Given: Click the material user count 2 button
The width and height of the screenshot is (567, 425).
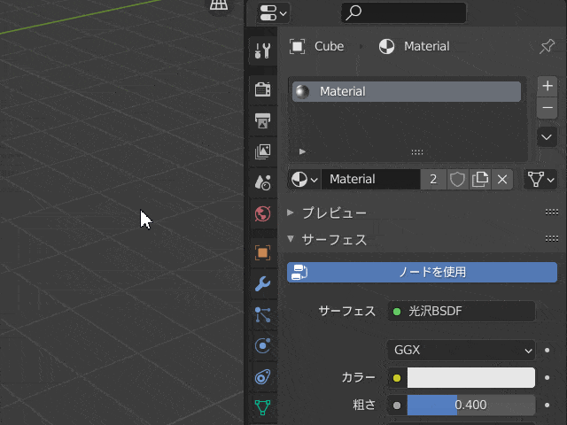Looking at the screenshot, I should [433, 179].
